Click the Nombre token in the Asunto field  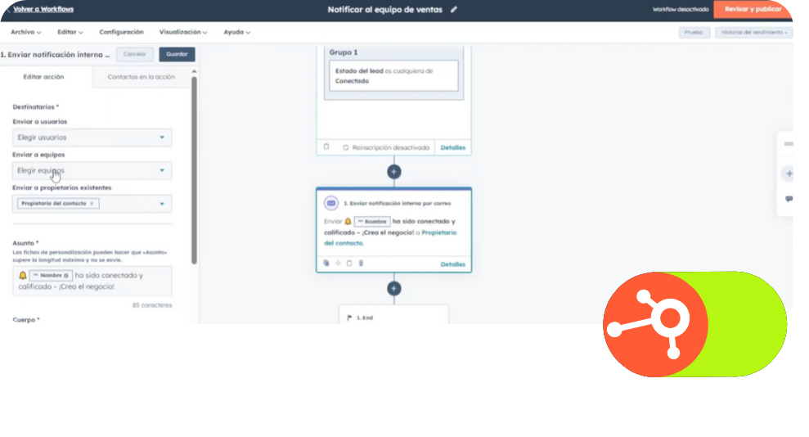tap(51, 276)
